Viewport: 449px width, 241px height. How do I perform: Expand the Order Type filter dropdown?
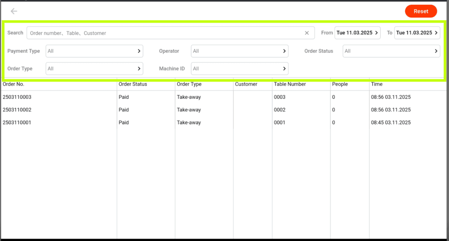point(94,69)
